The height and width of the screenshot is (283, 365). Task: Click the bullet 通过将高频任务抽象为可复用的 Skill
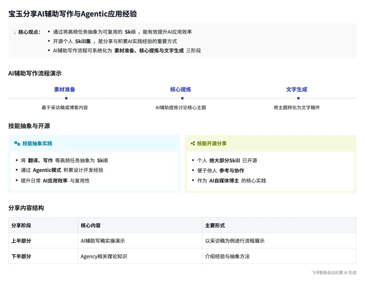click(x=122, y=32)
